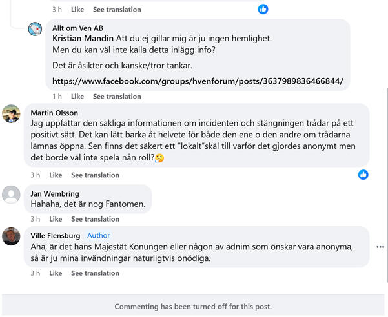Click the like reaction icon on Martin Olsson's comment
The width and height of the screenshot is (388, 317).
363,175
